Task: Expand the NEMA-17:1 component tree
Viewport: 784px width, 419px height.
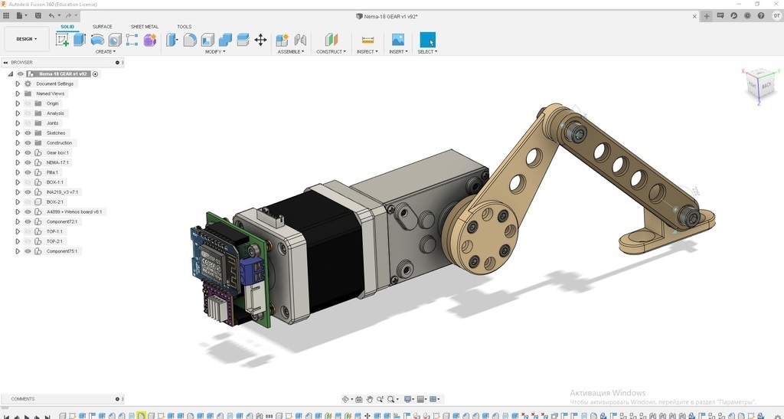Action: 18,162
